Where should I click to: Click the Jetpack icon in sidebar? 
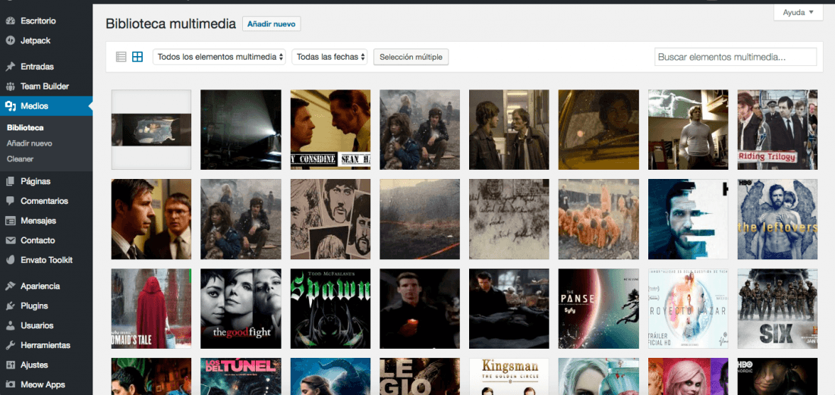coord(10,40)
